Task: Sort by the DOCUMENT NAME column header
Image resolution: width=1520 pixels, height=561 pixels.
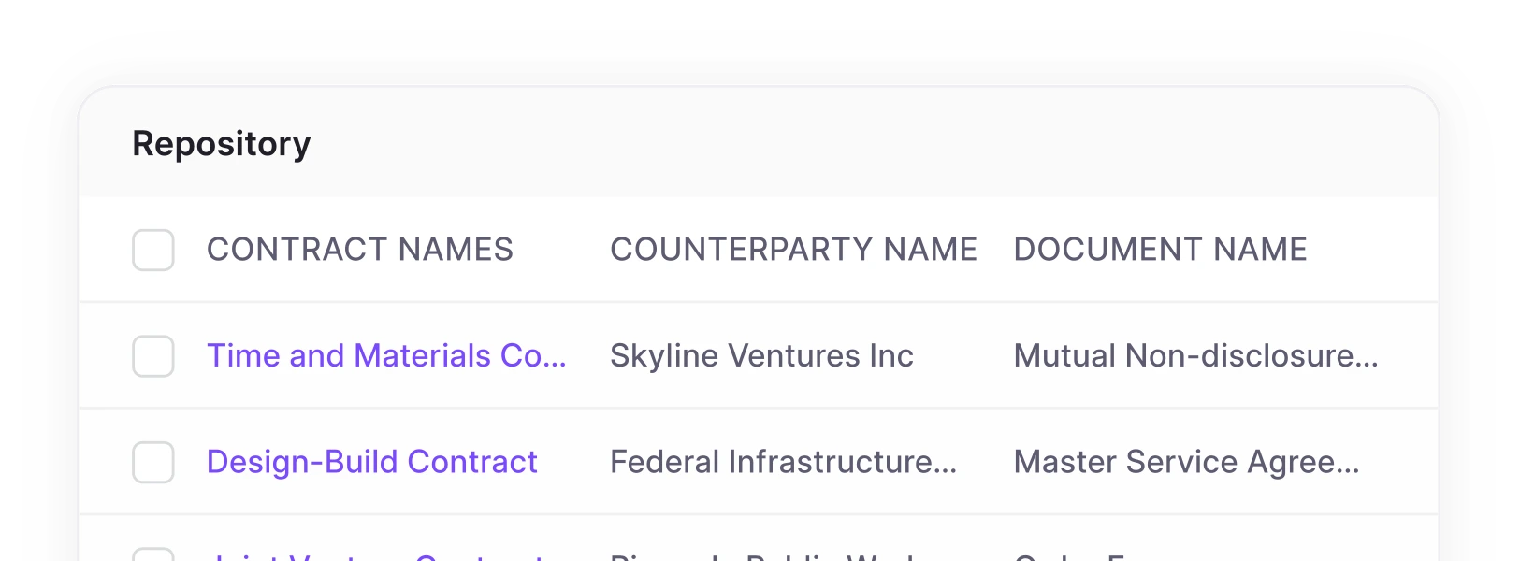Action: tap(1160, 250)
